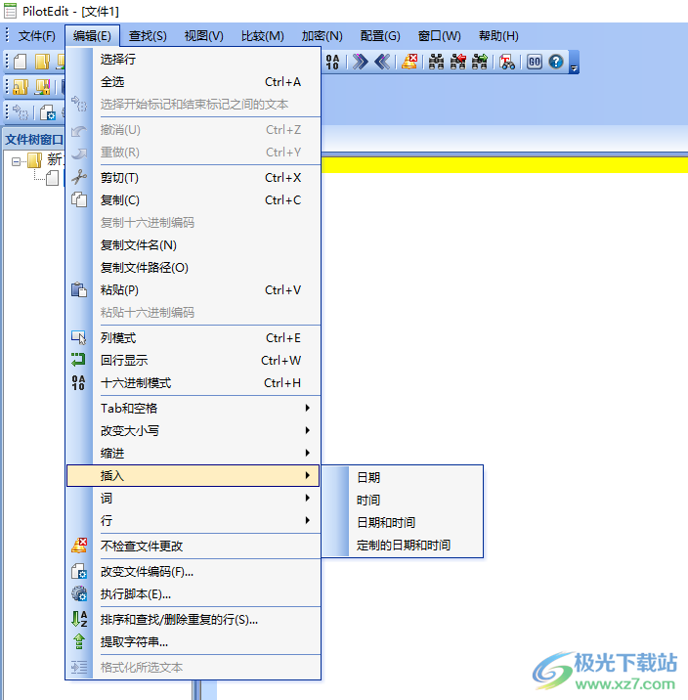
Task: Click the Open file folder toolbar icon
Action: coord(42,62)
